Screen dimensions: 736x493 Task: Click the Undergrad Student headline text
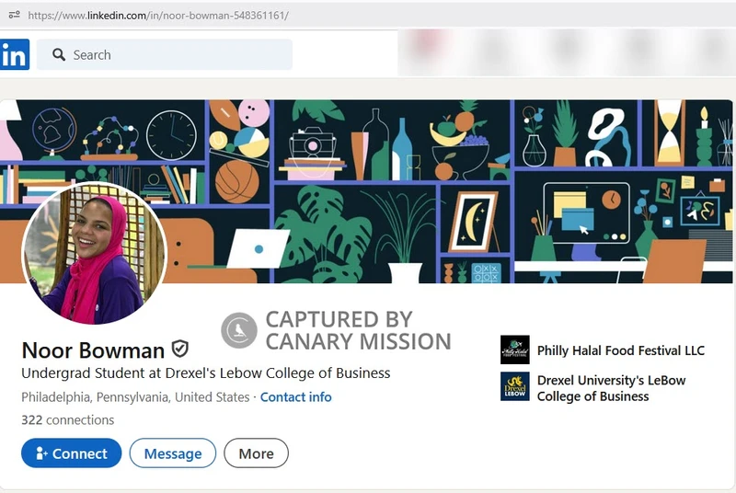(205, 373)
